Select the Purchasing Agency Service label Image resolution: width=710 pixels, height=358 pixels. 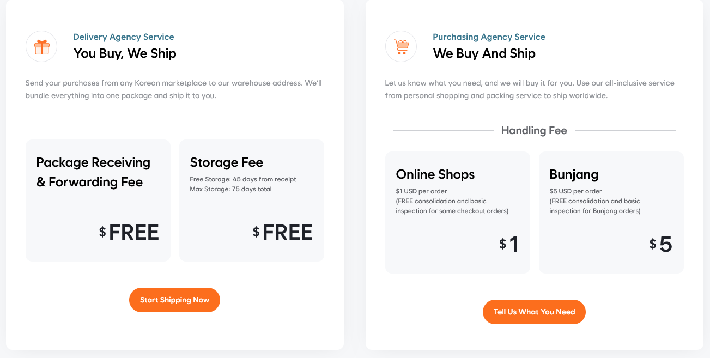489,37
